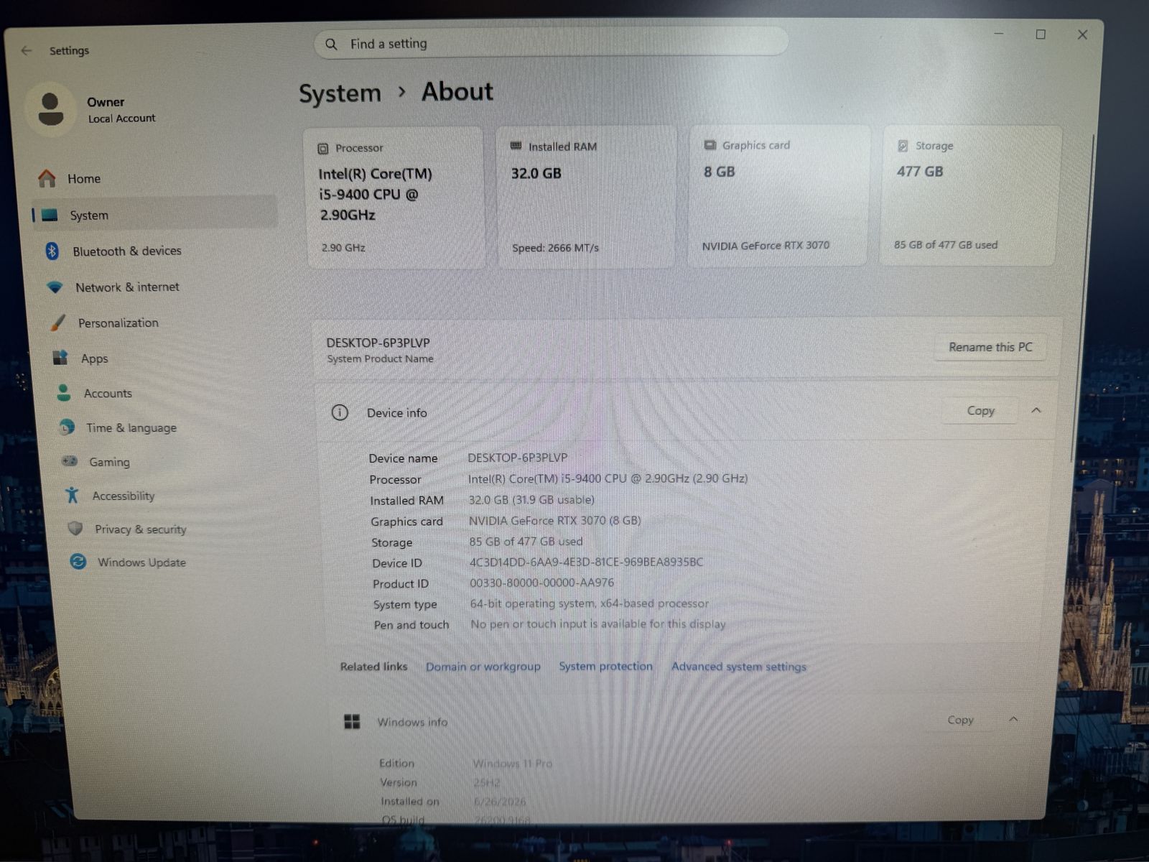1149x862 pixels.
Task: Click the Bluetooth icon in sidebar
Action: coord(52,251)
